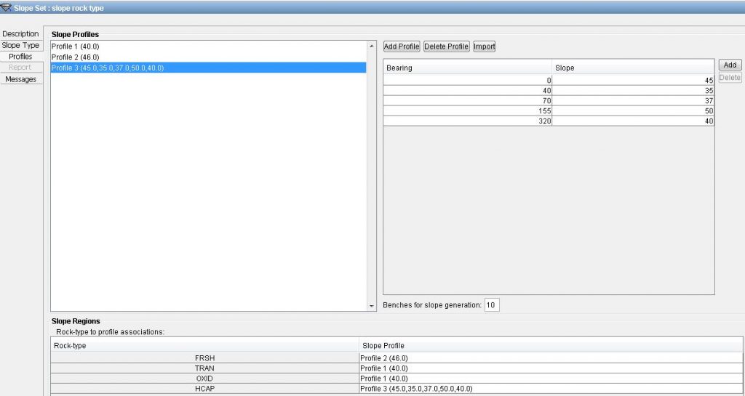Open the Description tab
Screen dimensions: 745x396
(x=20, y=34)
